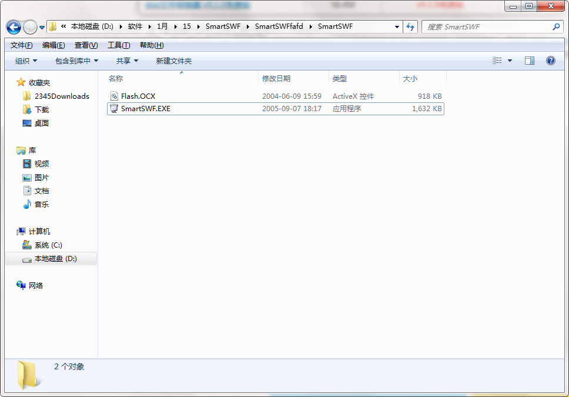Open the 组织 dropdown menu
569x397 pixels.
pos(26,61)
